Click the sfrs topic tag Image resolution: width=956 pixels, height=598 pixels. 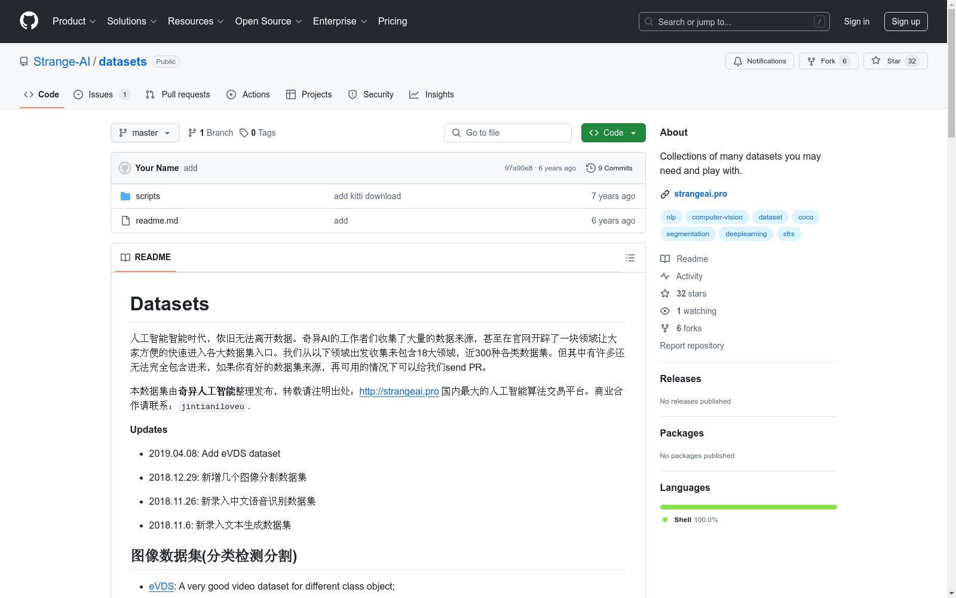(x=789, y=234)
